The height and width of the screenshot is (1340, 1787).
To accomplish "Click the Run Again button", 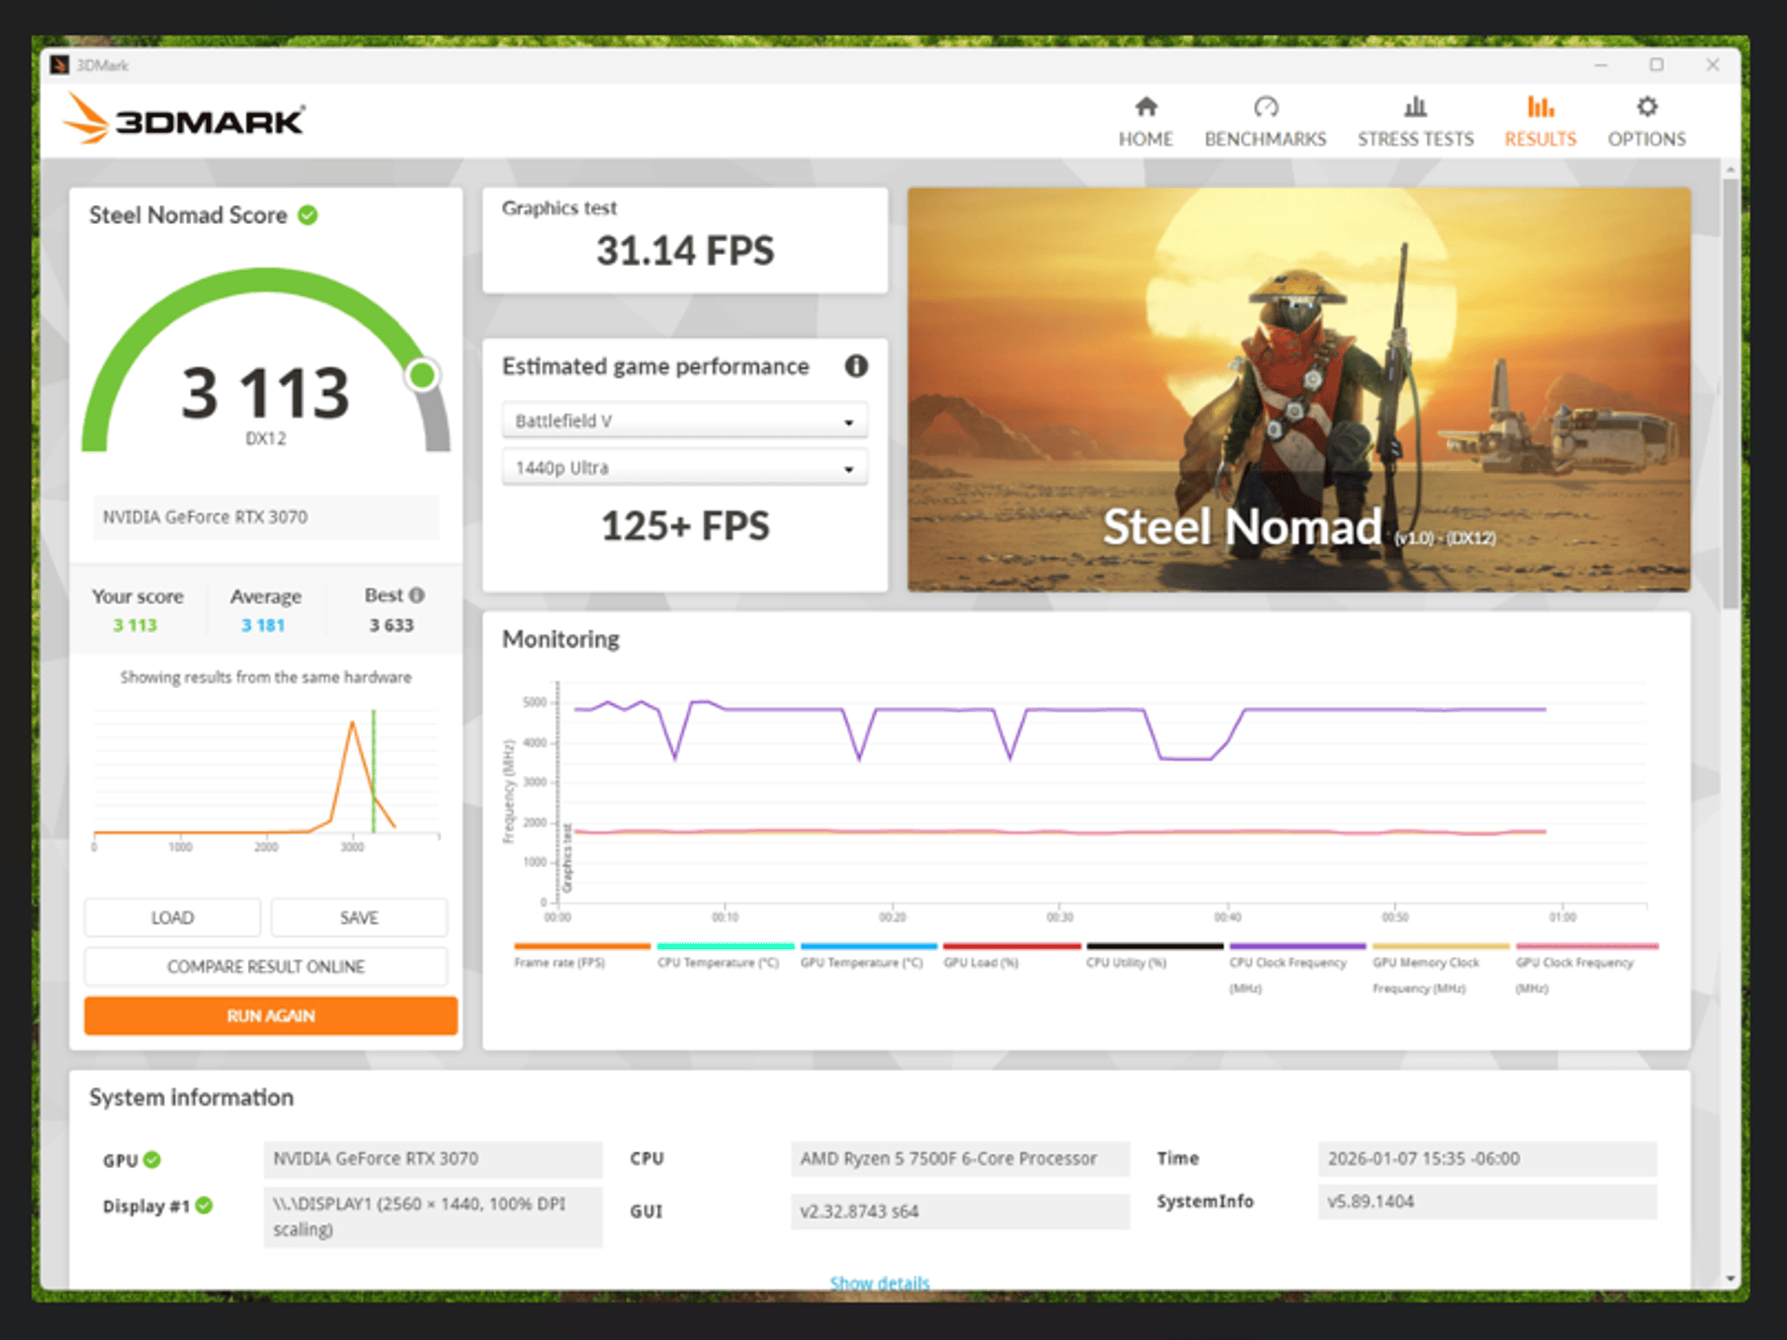I will pyautogui.click(x=270, y=1015).
